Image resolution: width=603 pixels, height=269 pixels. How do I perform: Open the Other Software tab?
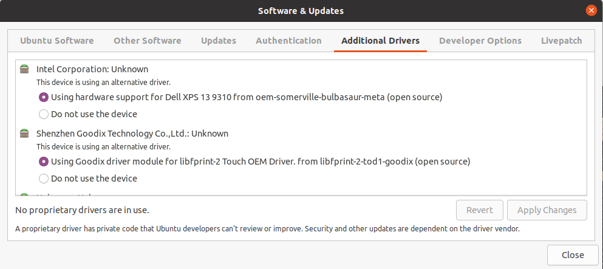click(148, 41)
